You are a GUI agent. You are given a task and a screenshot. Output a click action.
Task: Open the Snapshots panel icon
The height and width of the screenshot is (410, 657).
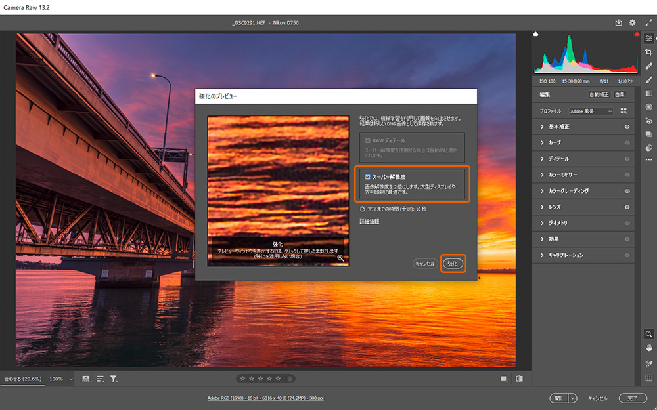648,134
